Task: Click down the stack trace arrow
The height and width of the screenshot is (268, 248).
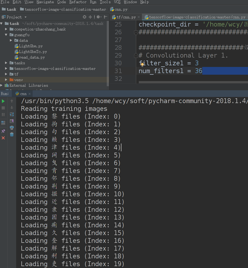Action: coord(12,108)
